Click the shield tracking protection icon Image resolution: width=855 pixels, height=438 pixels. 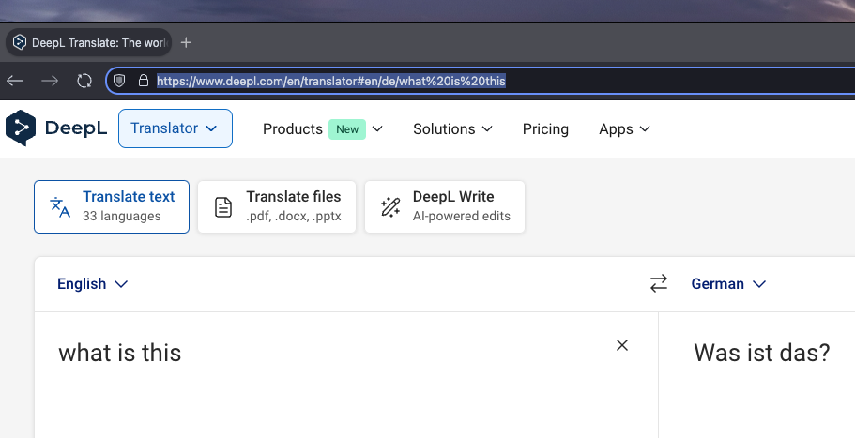click(x=120, y=81)
